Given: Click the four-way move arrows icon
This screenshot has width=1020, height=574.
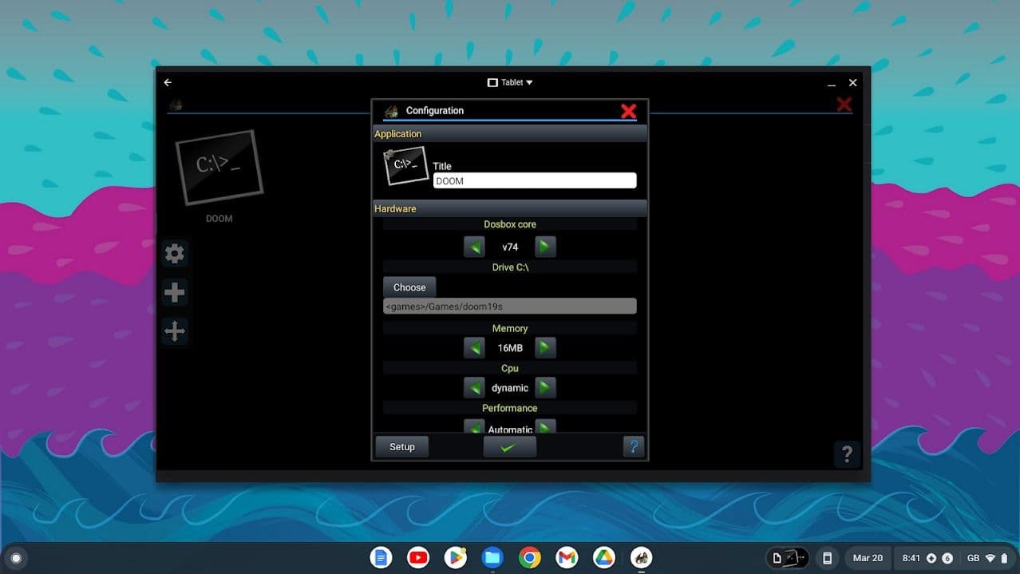Looking at the screenshot, I should 174,331.
